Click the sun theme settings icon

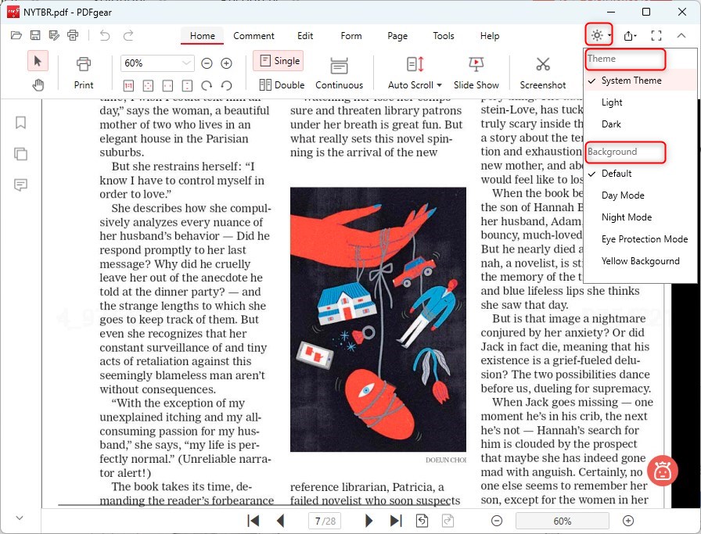[599, 35]
